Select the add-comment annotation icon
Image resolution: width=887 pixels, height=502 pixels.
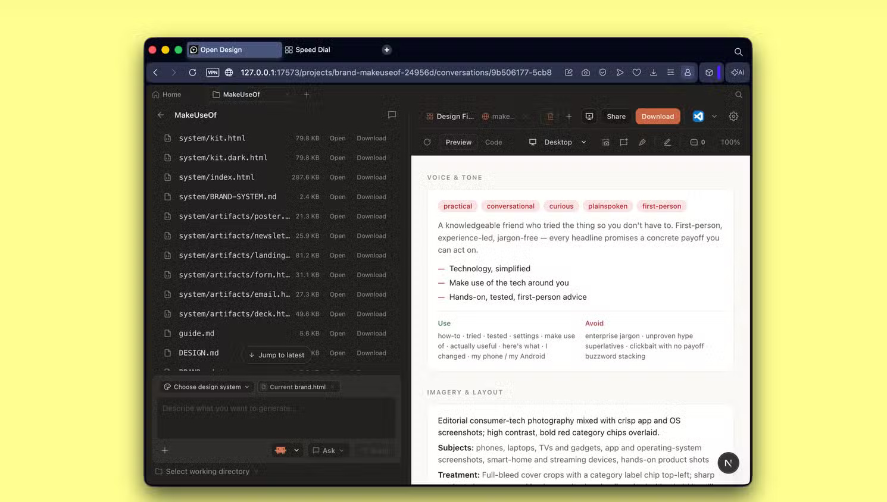point(623,142)
